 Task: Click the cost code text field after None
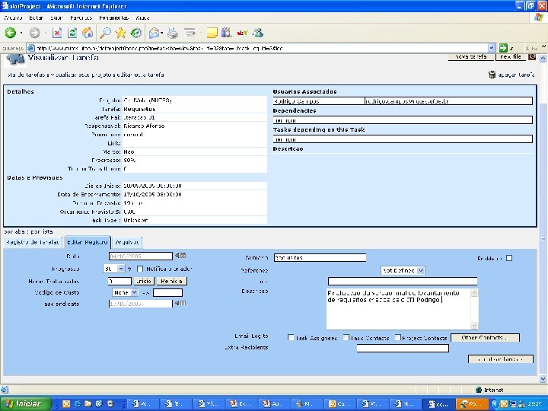click(x=167, y=292)
